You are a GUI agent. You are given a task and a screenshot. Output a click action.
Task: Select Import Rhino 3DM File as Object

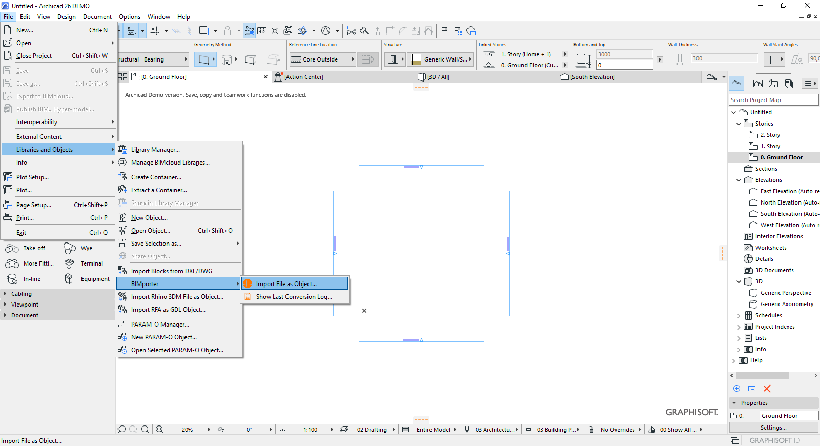click(178, 297)
